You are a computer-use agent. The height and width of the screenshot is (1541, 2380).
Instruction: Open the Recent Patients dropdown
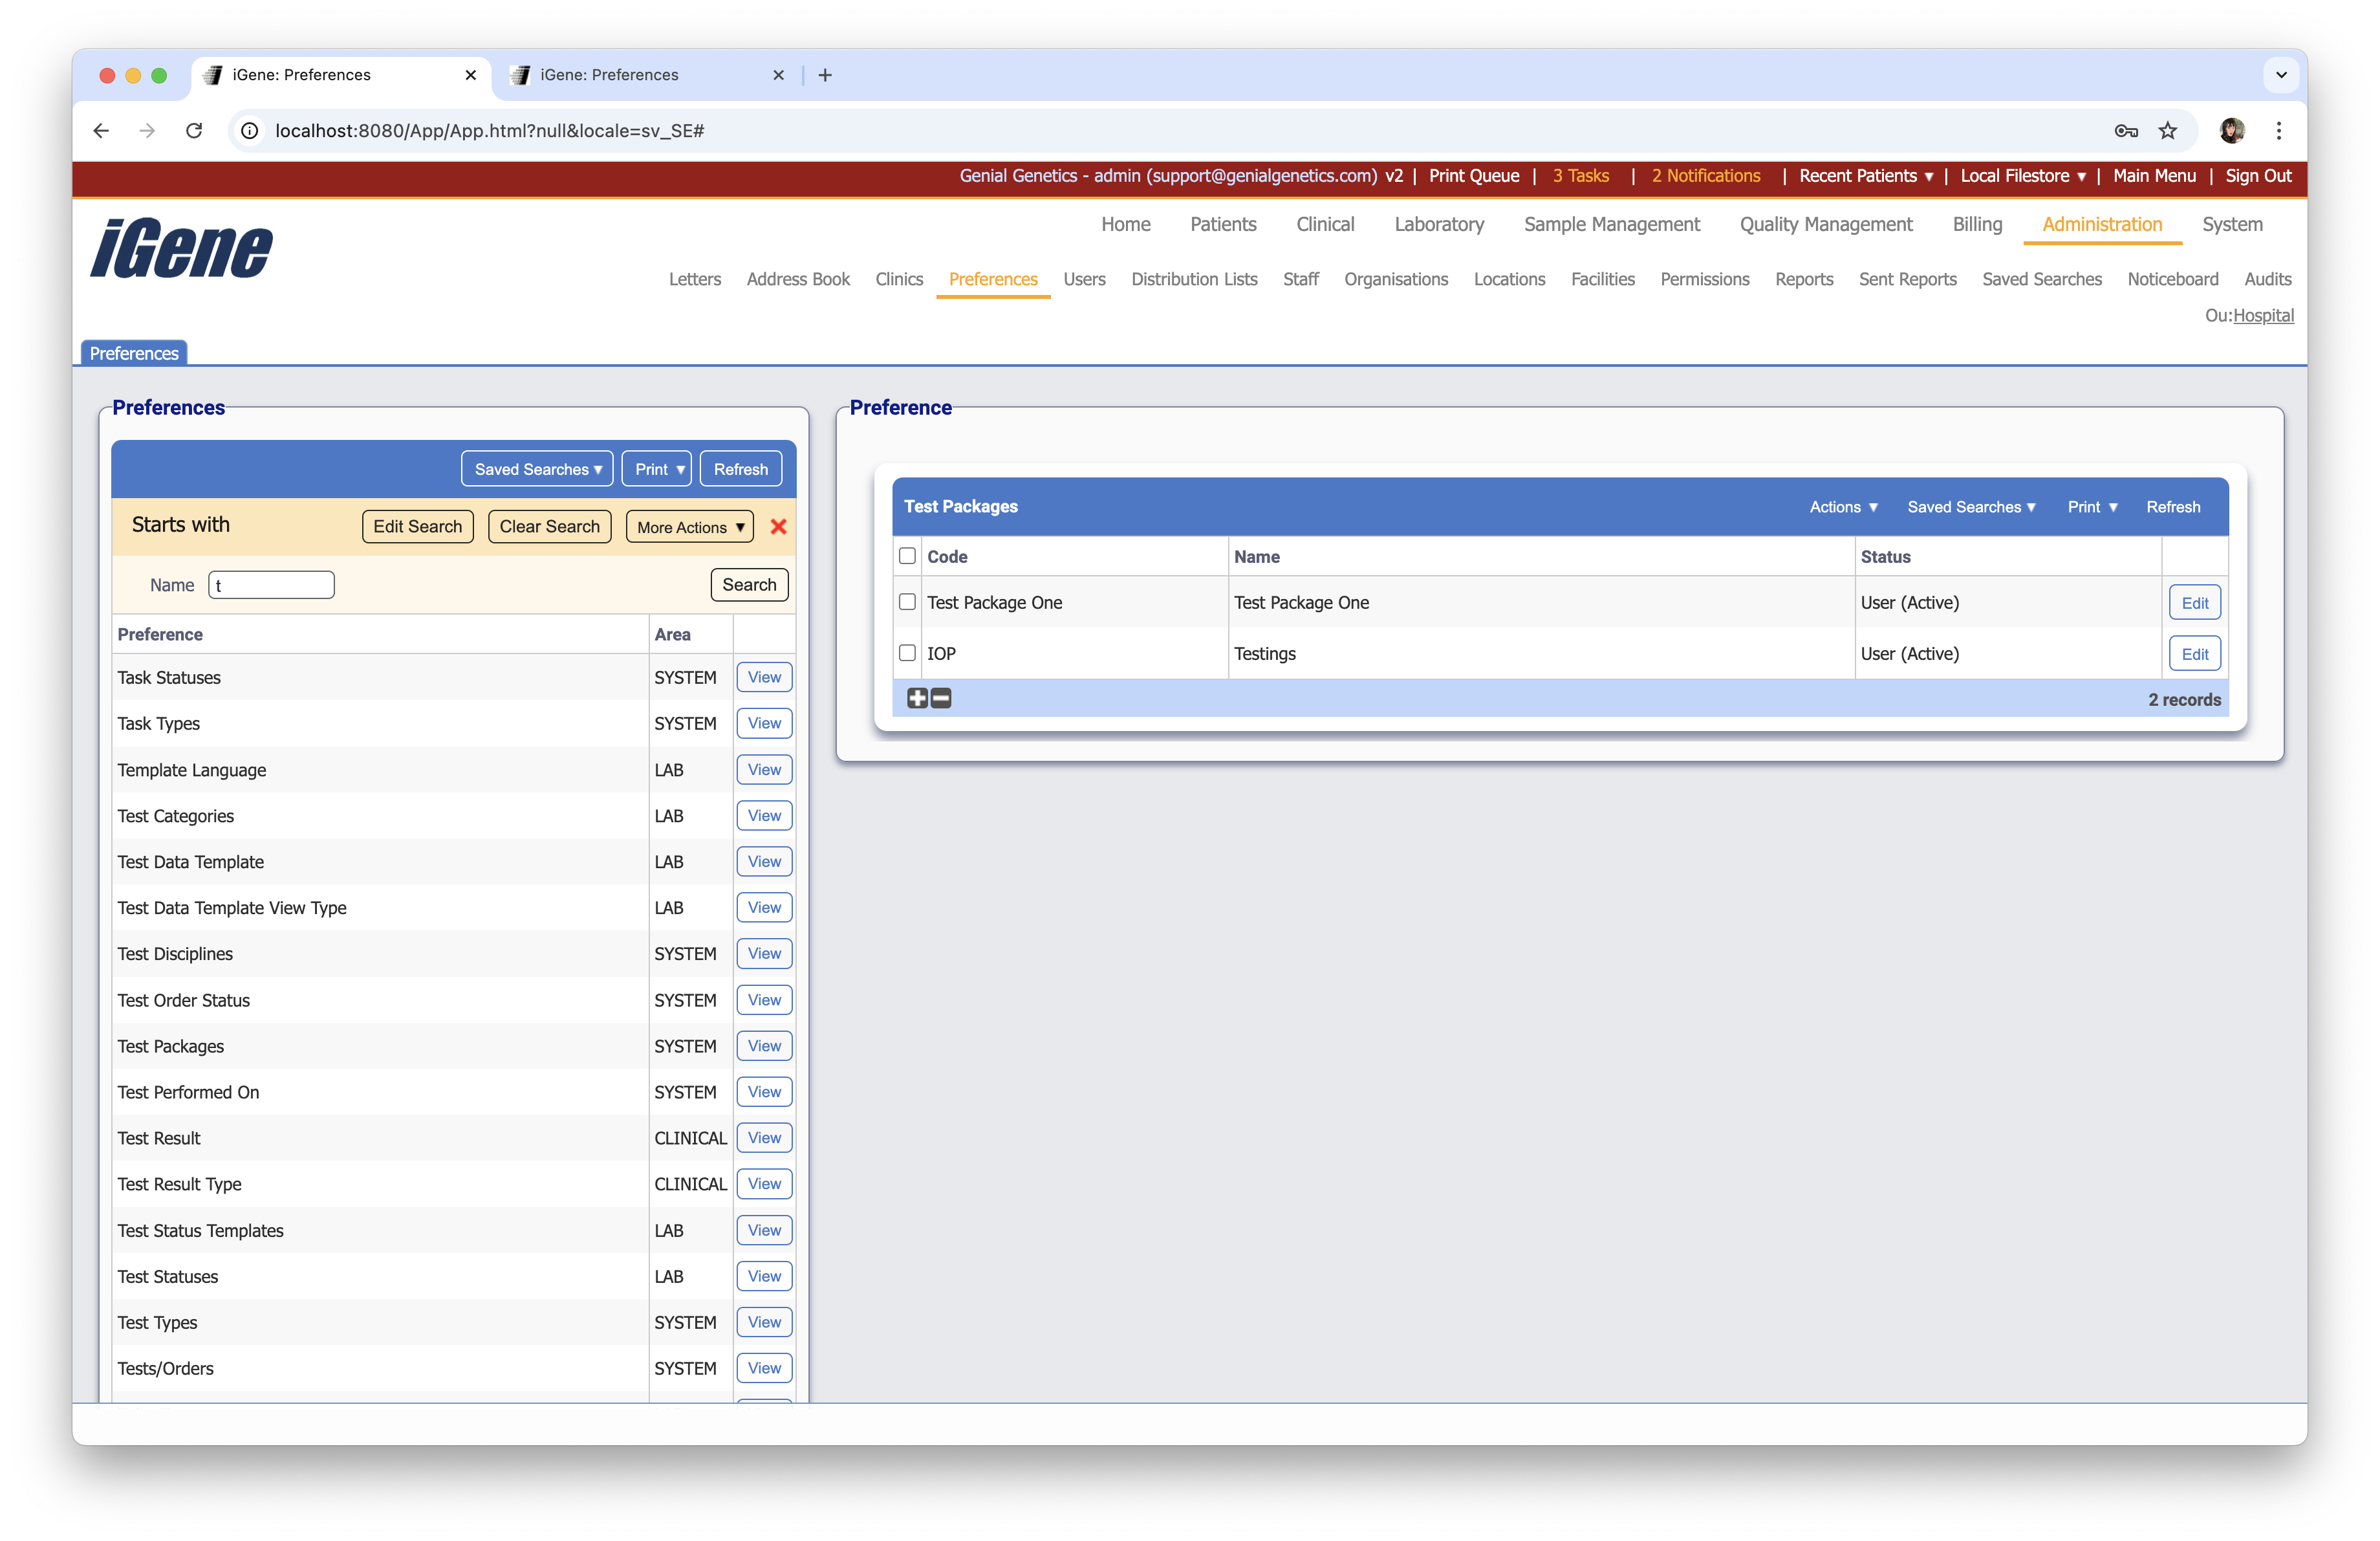click(1864, 176)
